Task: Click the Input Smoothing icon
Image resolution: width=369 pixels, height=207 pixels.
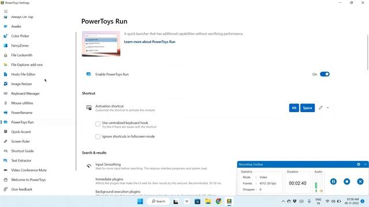Action: (89, 166)
